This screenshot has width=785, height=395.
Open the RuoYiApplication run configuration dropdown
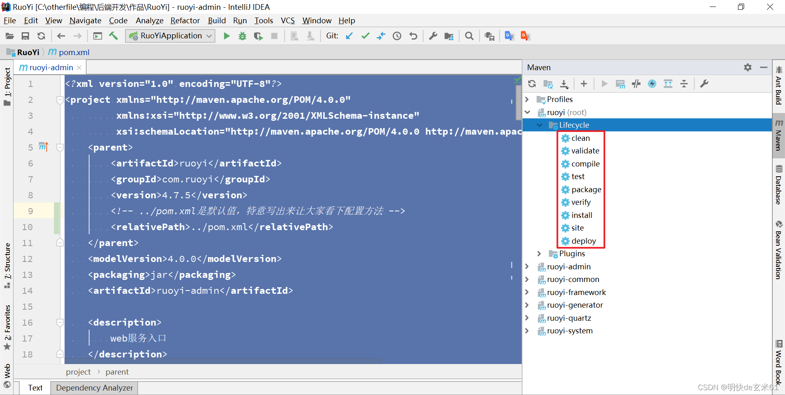point(170,36)
